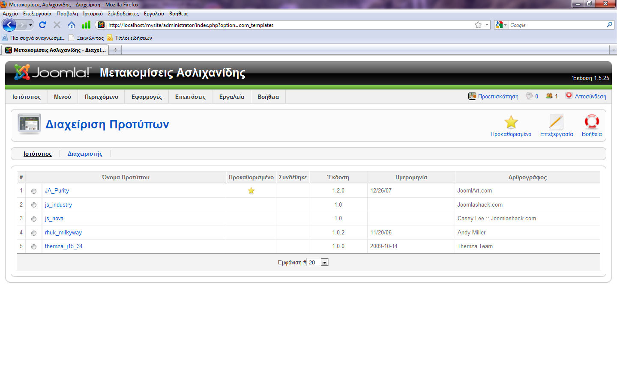Reload the page with refresh icon
The height and width of the screenshot is (385, 617).
tap(42, 25)
